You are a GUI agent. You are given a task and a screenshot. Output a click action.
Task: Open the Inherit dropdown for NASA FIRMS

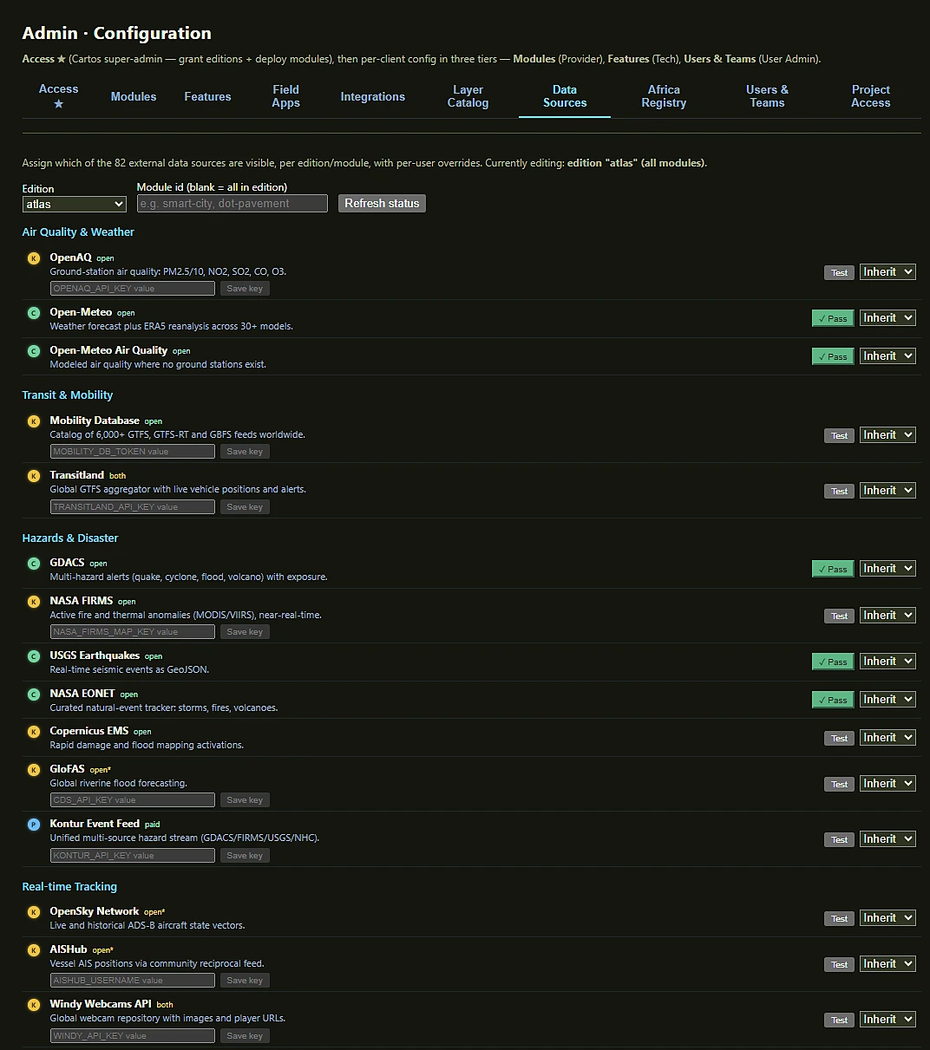887,616
